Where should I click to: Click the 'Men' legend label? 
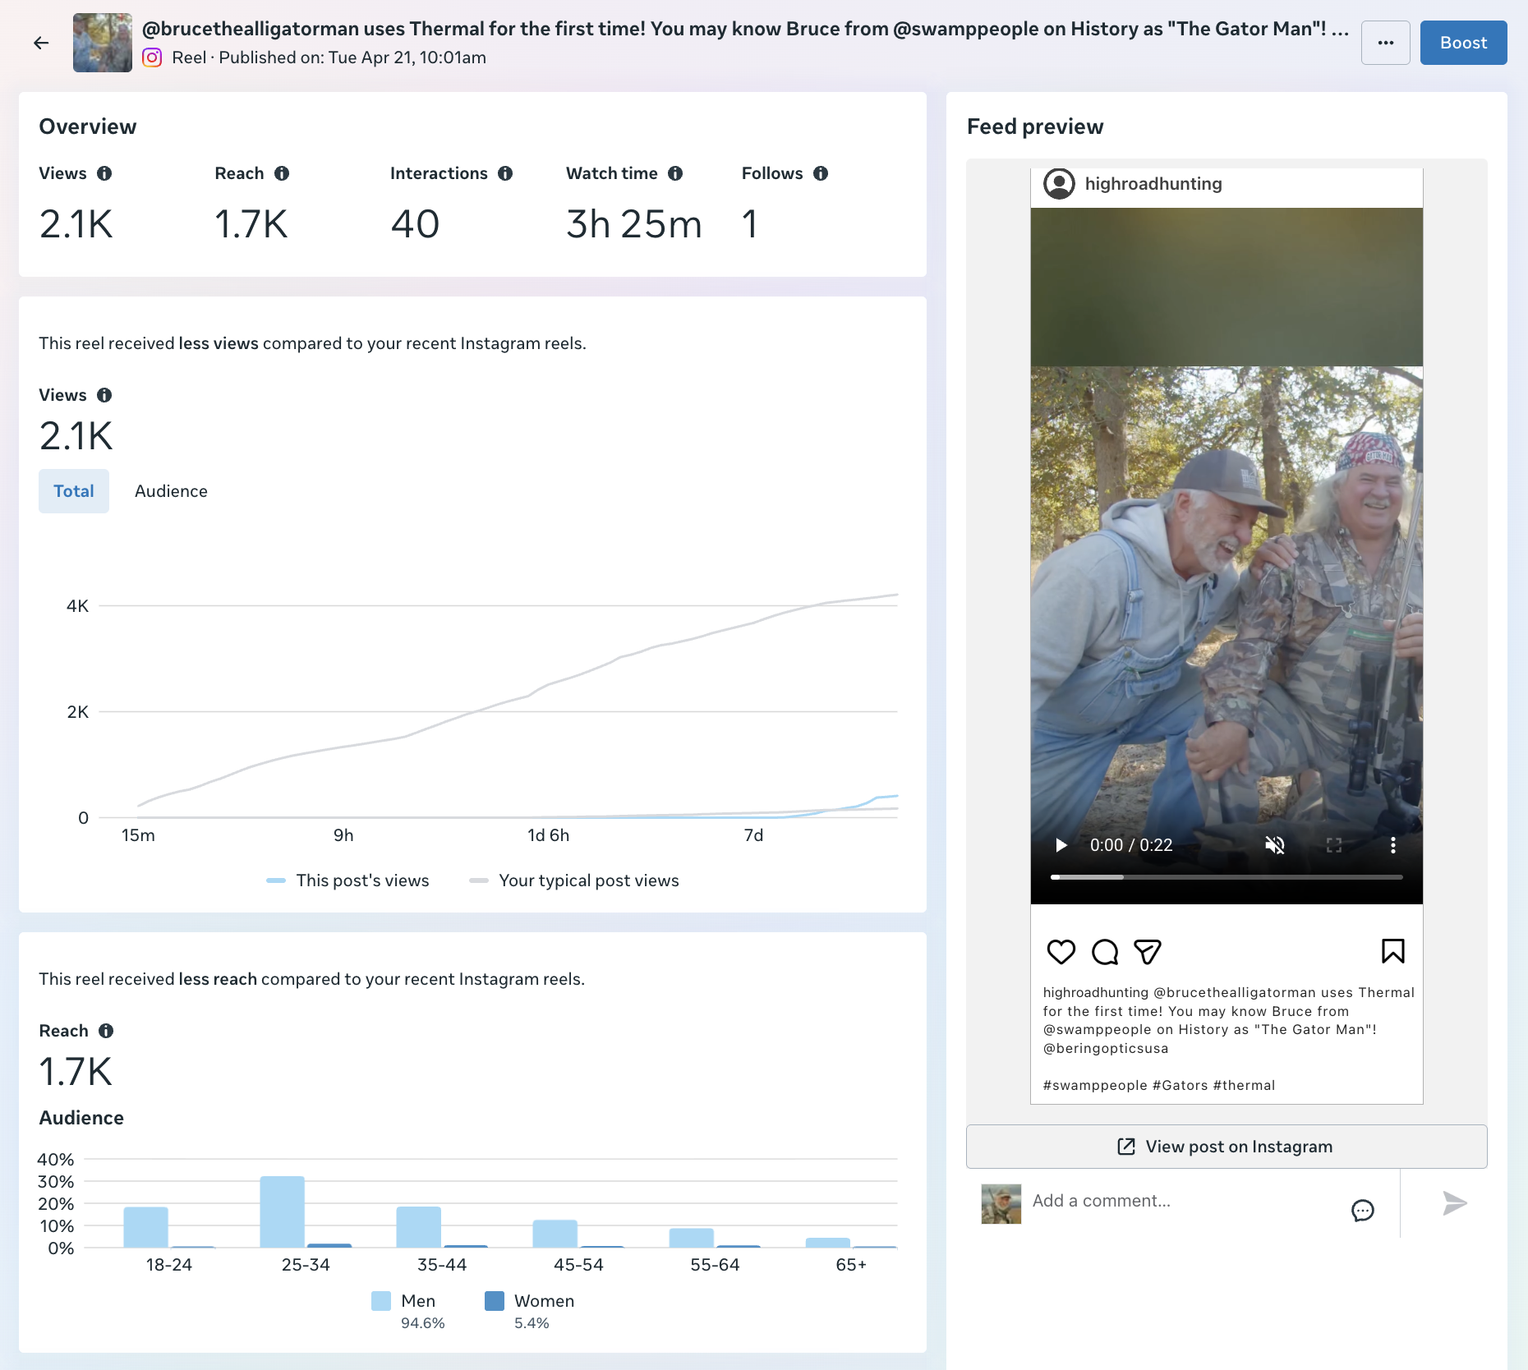(418, 1301)
